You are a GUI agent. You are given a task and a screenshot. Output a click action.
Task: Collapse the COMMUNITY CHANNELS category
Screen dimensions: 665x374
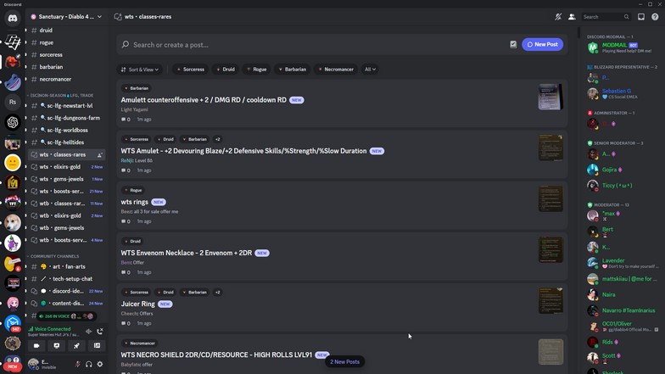(53, 256)
